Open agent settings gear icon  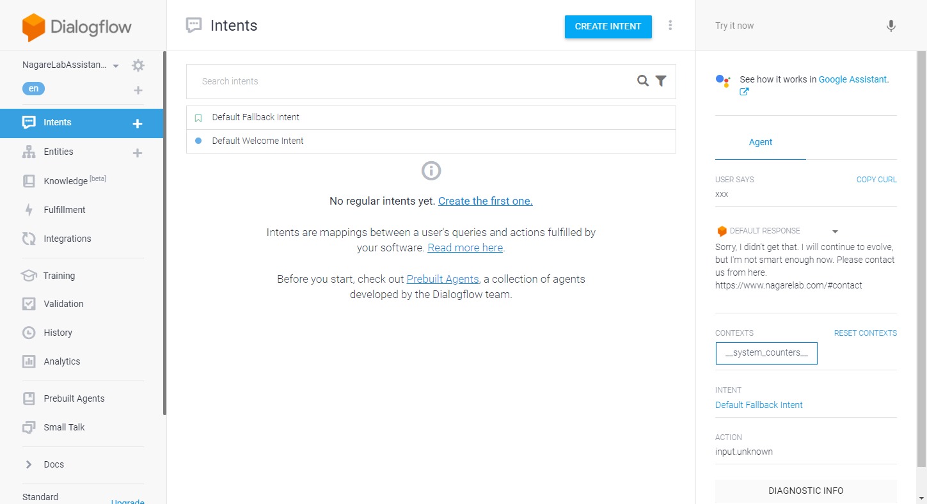coord(138,65)
